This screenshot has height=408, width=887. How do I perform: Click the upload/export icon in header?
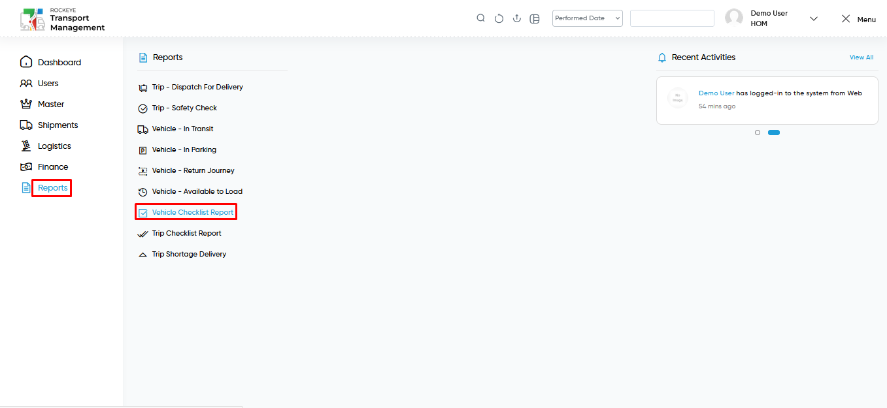coord(516,18)
